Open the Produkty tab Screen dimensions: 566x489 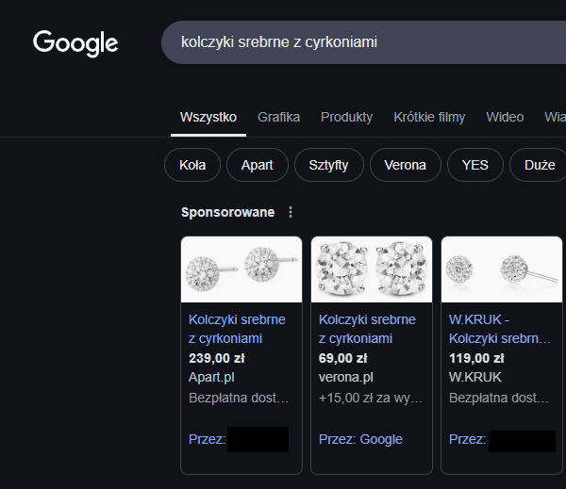346,117
